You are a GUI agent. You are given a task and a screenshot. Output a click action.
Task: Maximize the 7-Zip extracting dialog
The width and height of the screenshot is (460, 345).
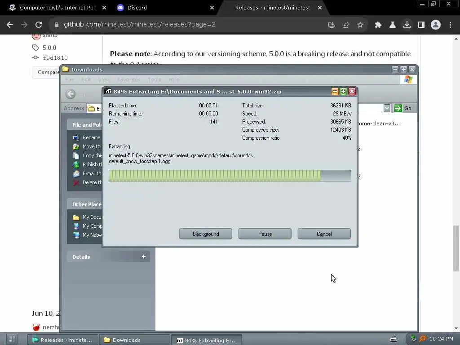[343, 92]
